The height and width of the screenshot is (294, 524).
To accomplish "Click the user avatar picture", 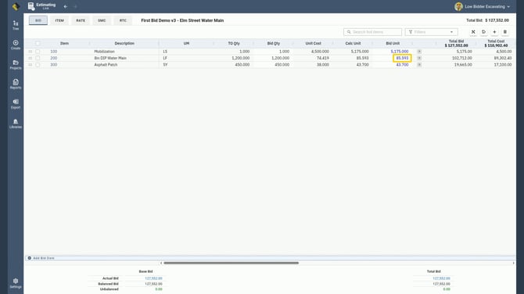I will [x=458, y=6].
